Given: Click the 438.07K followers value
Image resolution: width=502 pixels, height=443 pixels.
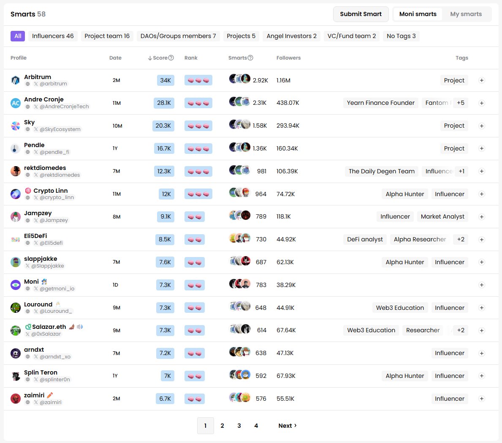Looking at the screenshot, I should (288, 103).
